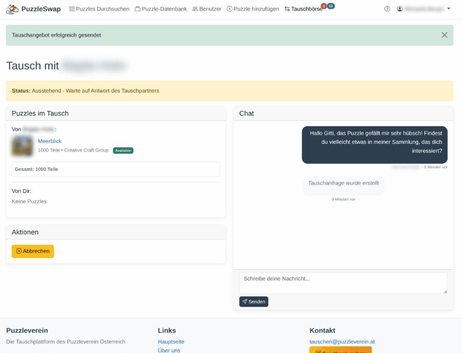Dismiss the success alert with X

coord(444,35)
